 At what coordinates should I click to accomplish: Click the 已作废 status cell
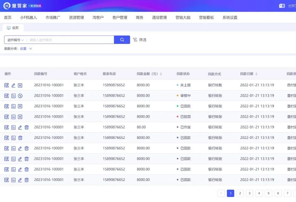point(184,127)
